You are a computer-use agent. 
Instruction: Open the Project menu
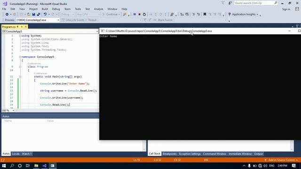(x=33, y=9)
